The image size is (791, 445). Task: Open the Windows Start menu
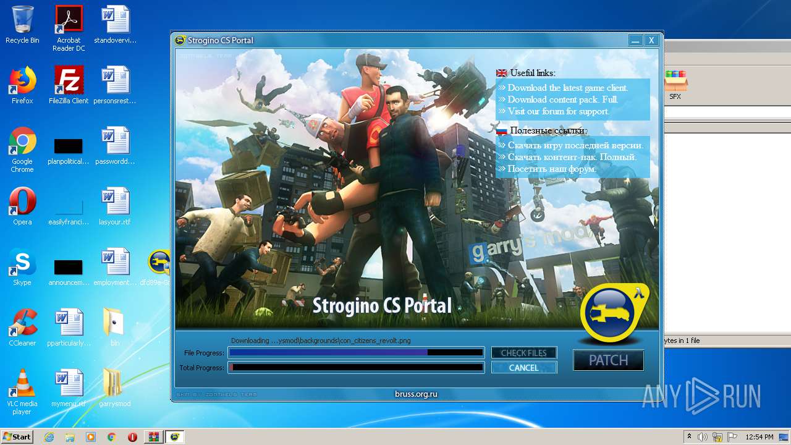click(17, 437)
